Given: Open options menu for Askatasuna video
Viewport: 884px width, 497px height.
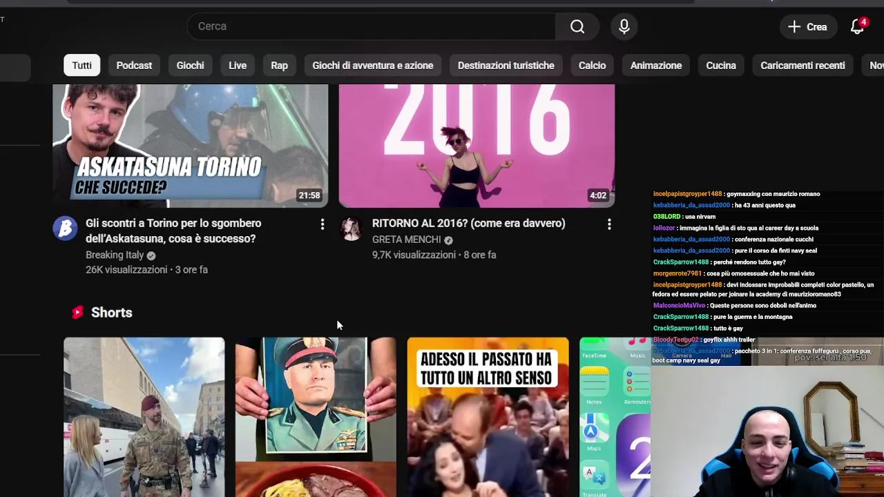Looking at the screenshot, I should (x=322, y=224).
